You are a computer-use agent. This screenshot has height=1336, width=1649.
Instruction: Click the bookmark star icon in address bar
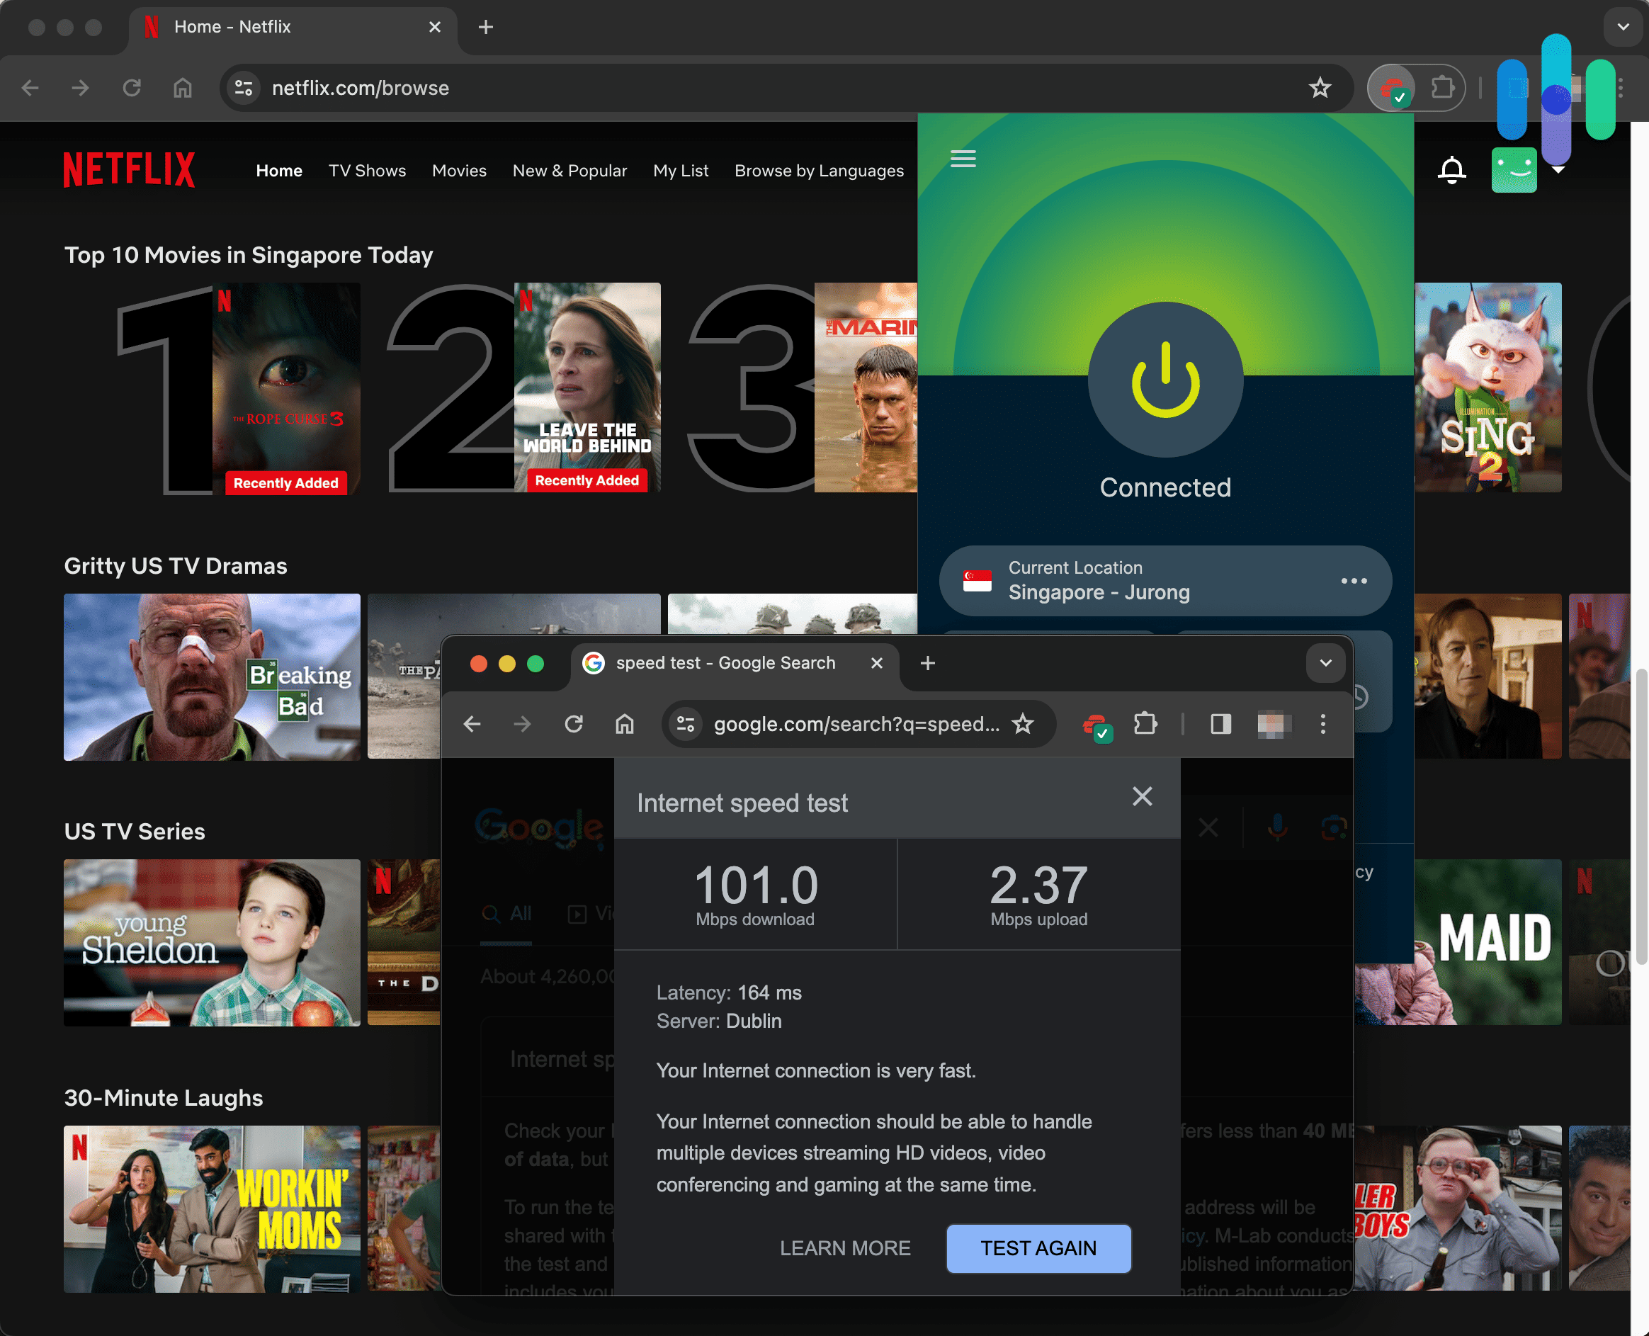click(x=1320, y=87)
